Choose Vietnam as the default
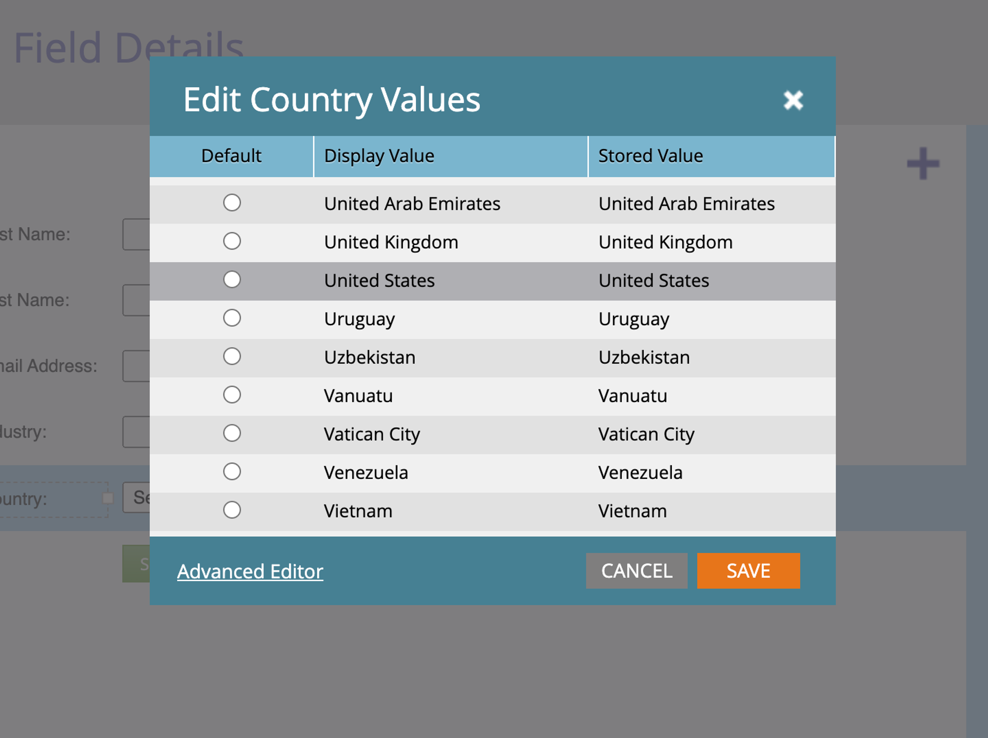 click(232, 510)
